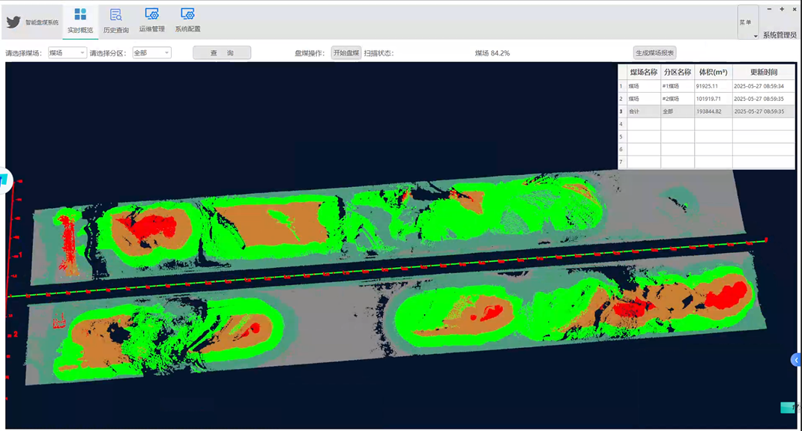The width and height of the screenshot is (802, 431).
Task: Click the blue collapse arrow on right edge
Action: coord(796,360)
